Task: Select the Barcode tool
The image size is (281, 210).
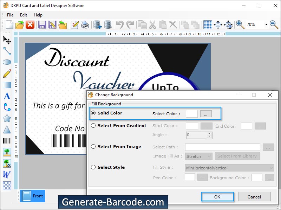Action: (x=7, y=141)
